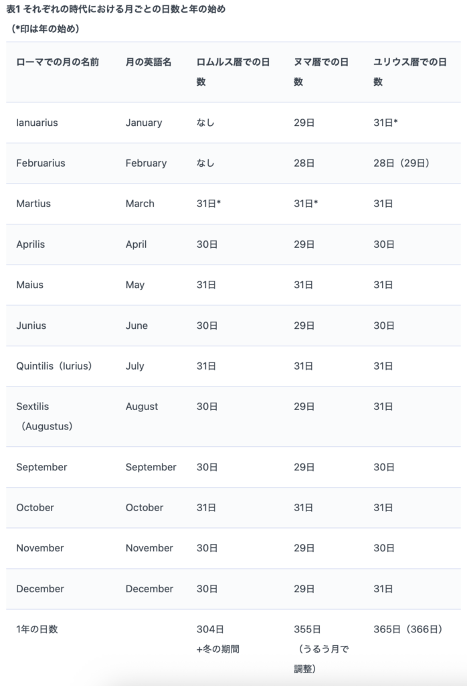Click the Quintilis（Iurius） cell

pos(54,366)
